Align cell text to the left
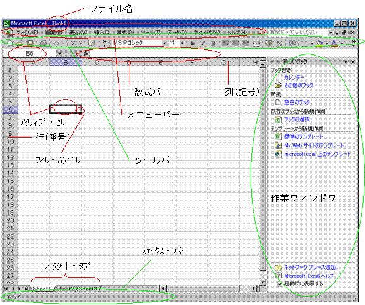 coord(225,44)
